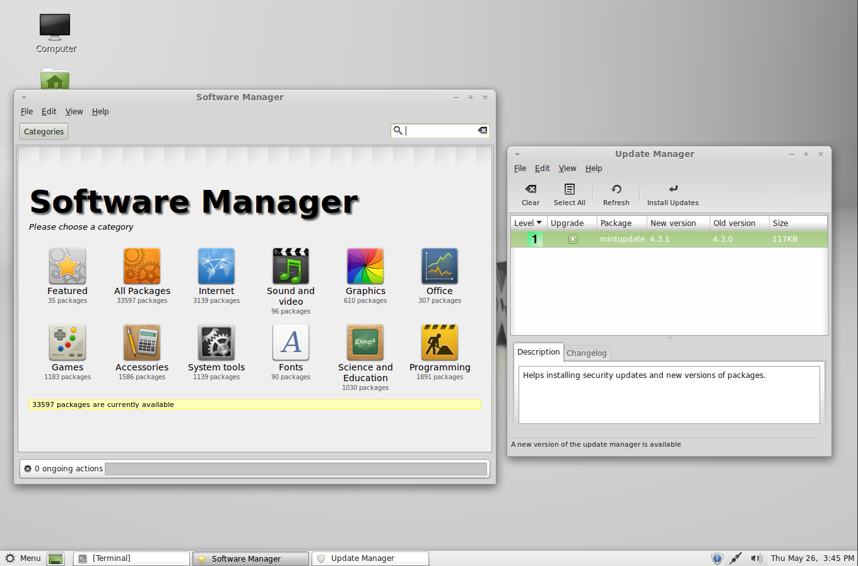Switch to Update Manager taskbar entry
858x566 pixels.
[x=370, y=558]
